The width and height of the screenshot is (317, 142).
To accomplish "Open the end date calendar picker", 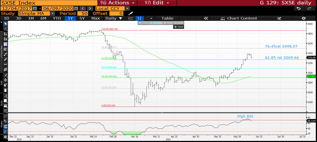I will click(x=76, y=8).
